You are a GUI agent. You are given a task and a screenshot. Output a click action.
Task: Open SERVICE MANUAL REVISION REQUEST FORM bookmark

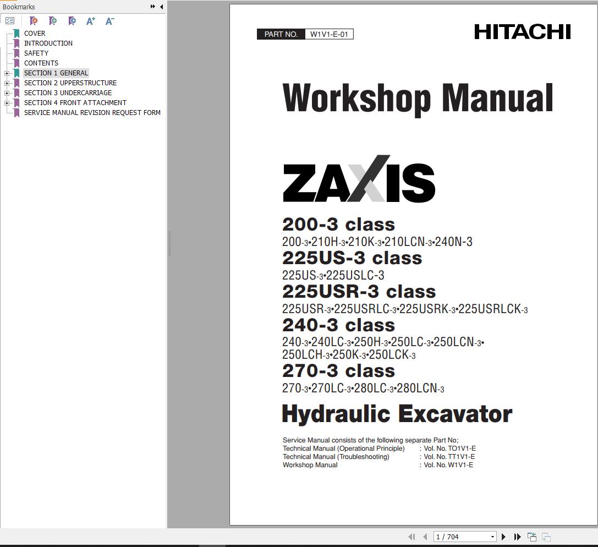[92, 113]
